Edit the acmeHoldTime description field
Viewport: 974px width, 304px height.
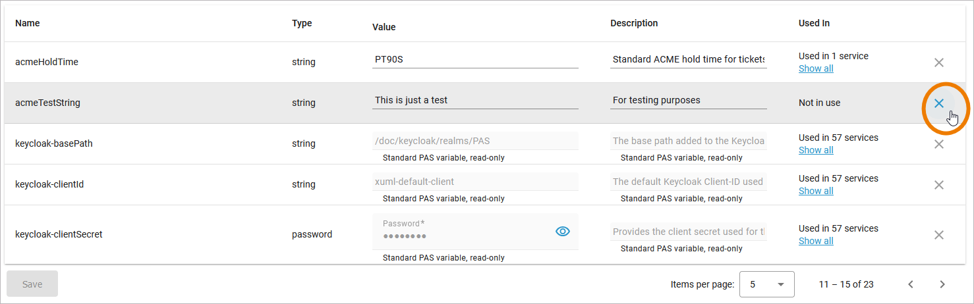(x=688, y=59)
